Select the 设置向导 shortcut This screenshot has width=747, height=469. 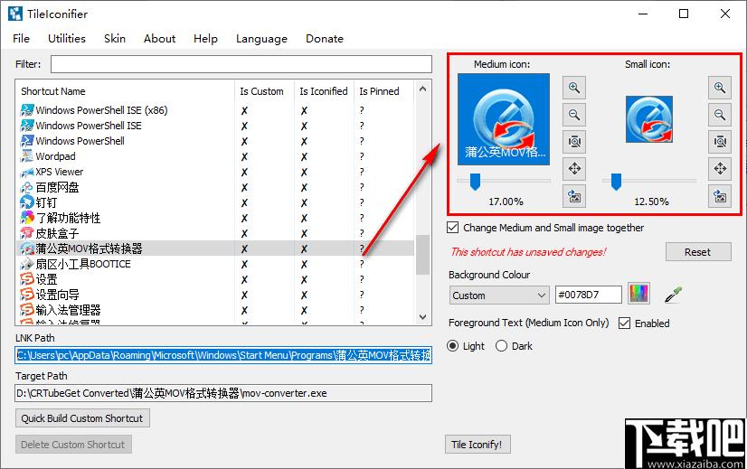click(217, 295)
